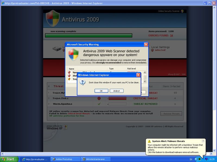The width and height of the screenshot is (217, 162).
Task: Click the green checkmark in Worm.Apache.x row
Action: click(99, 104)
